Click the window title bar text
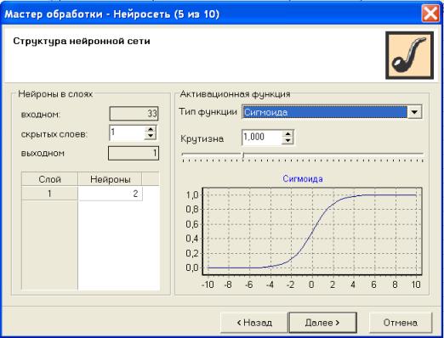The height and width of the screenshot is (338, 444). (112, 14)
